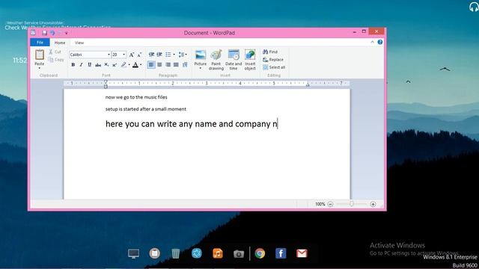Zoom out with the minus button

pyautogui.click(x=330, y=204)
